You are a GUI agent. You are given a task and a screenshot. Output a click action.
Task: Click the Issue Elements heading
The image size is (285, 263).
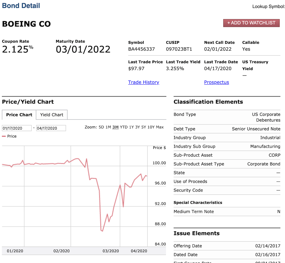pos(196,233)
